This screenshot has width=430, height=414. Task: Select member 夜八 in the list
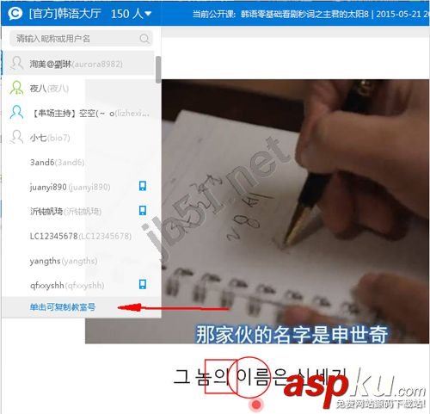[78, 88]
